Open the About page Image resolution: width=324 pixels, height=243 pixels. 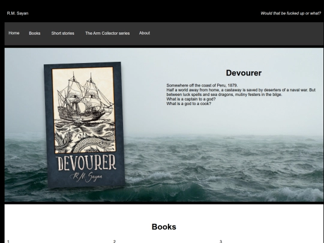pyautogui.click(x=145, y=33)
